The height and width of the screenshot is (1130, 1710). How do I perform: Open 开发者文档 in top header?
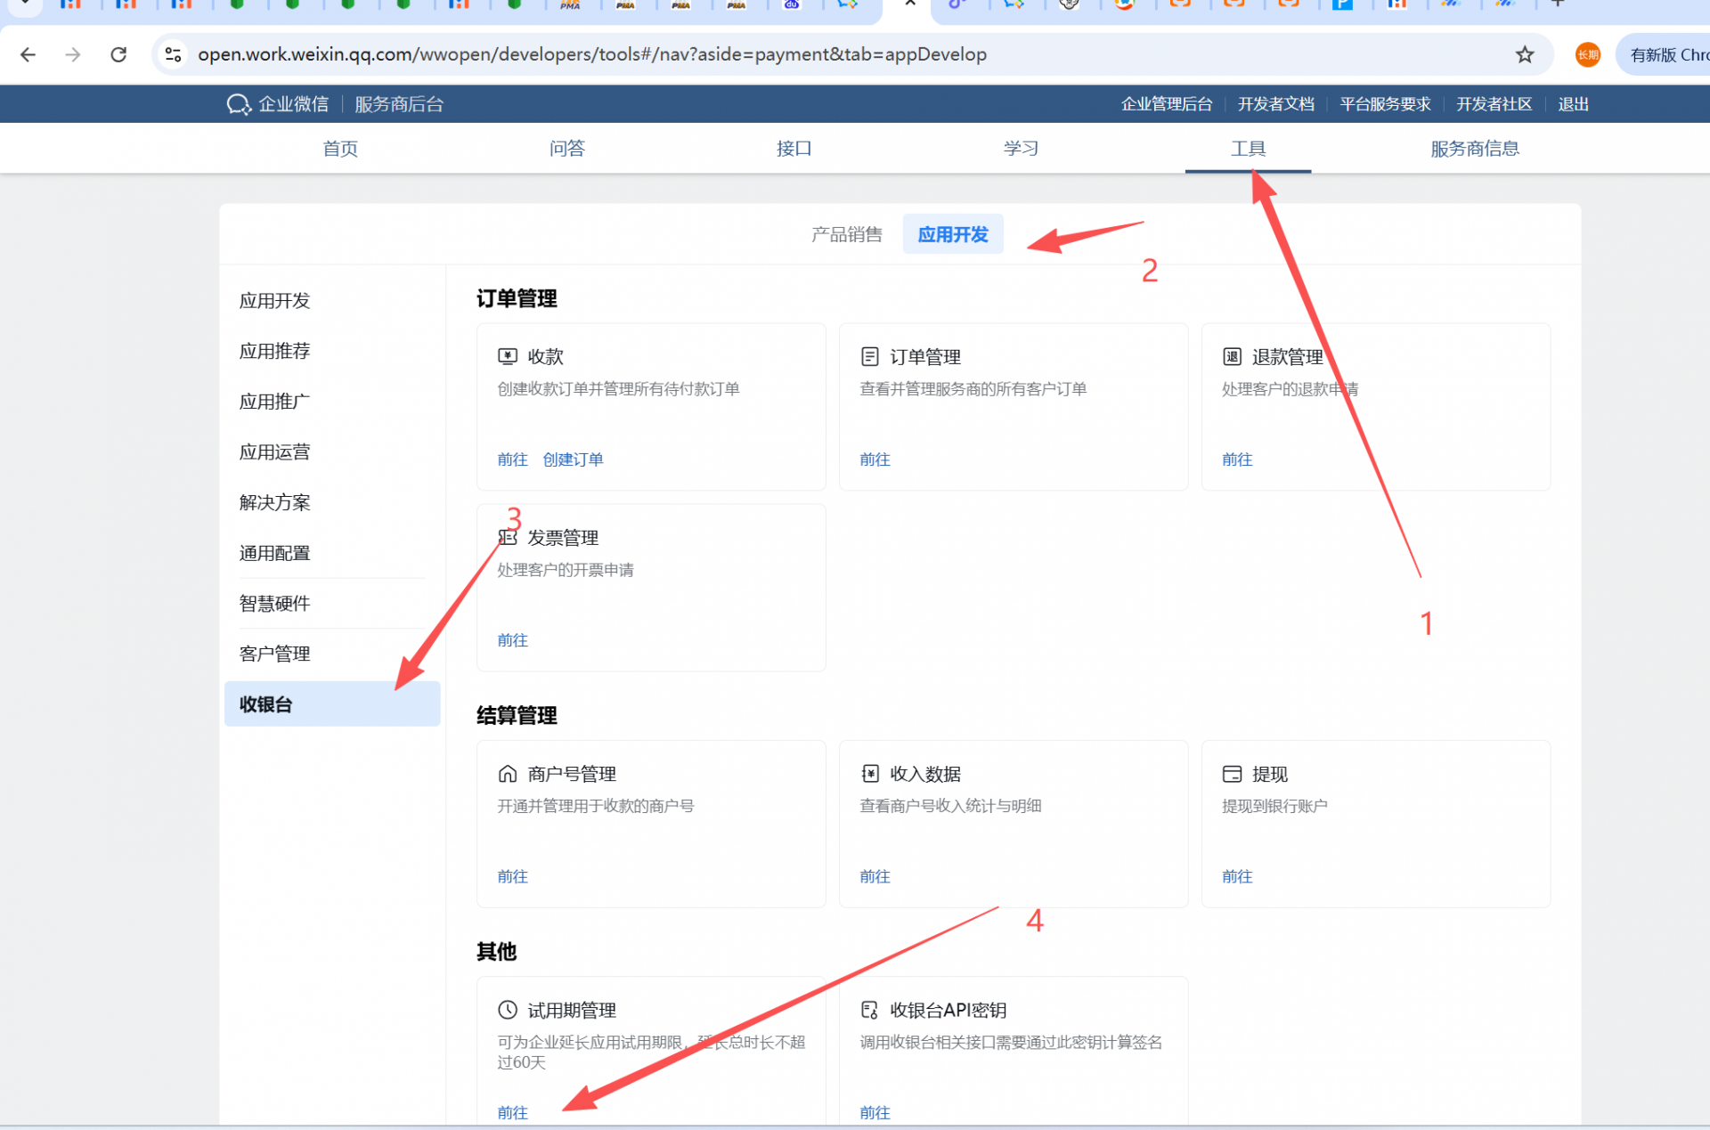[x=1275, y=104]
